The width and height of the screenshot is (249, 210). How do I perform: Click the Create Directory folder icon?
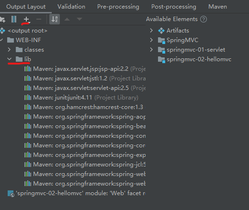[2, 19]
